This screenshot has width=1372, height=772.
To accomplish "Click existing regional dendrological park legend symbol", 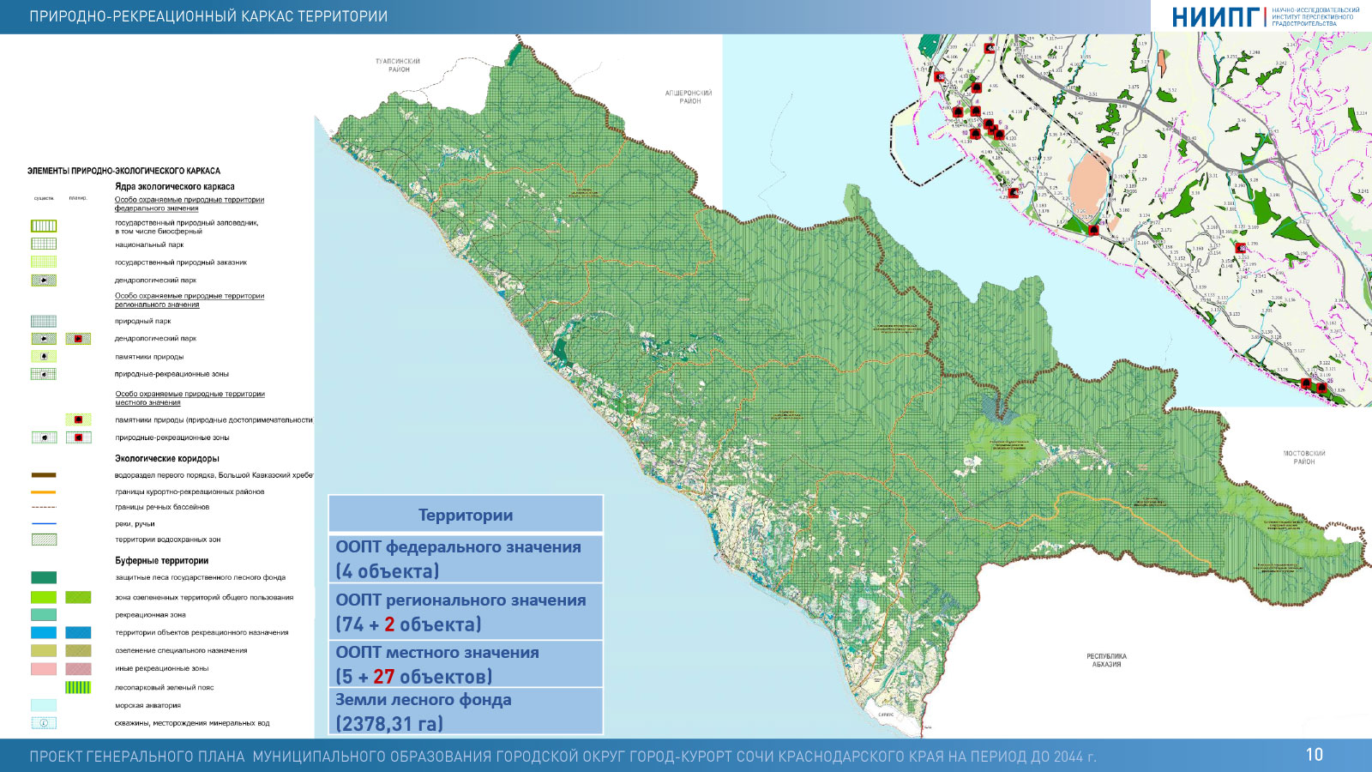I will (x=44, y=339).
